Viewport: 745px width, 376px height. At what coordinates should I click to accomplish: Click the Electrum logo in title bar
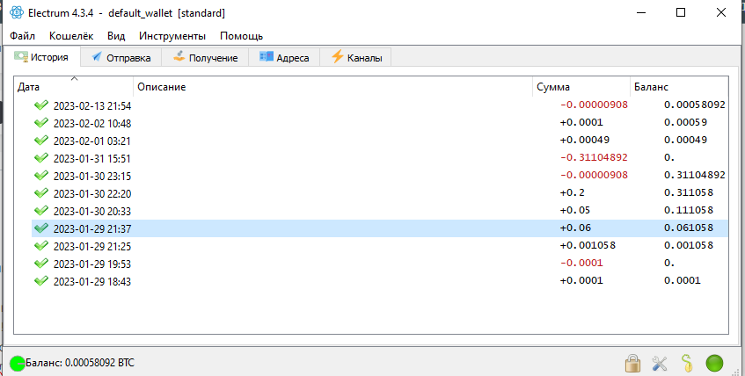(16, 13)
